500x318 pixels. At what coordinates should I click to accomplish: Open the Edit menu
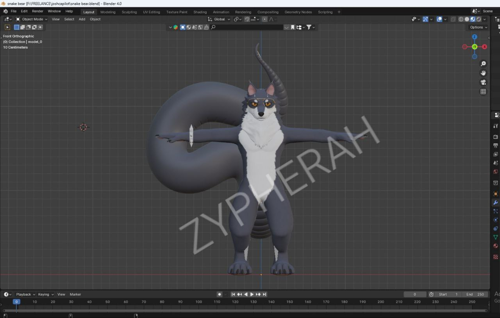[x=24, y=11]
